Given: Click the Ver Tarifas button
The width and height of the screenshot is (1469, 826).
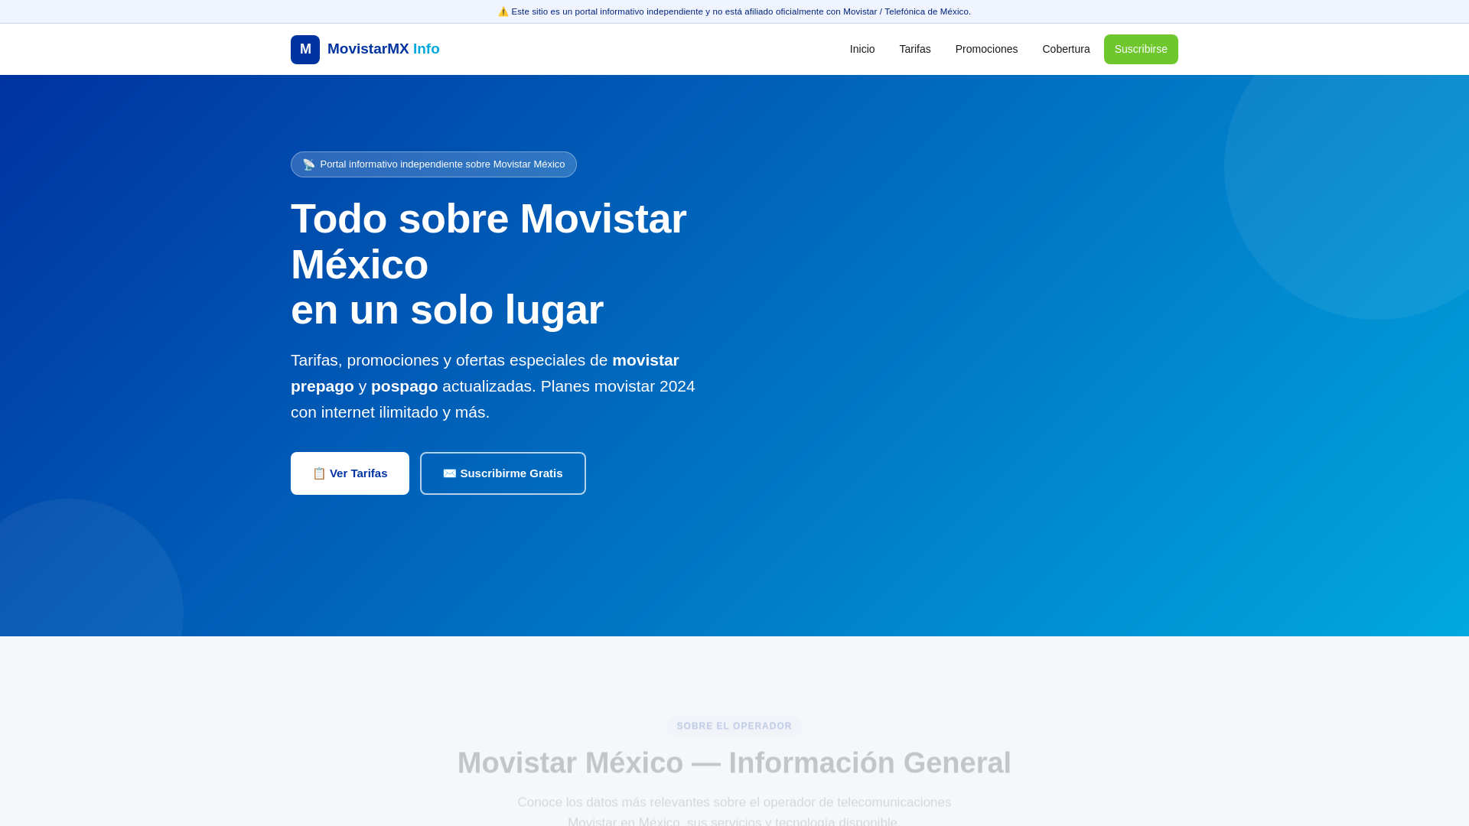Looking at the screenshot, I should pos(350,473).
